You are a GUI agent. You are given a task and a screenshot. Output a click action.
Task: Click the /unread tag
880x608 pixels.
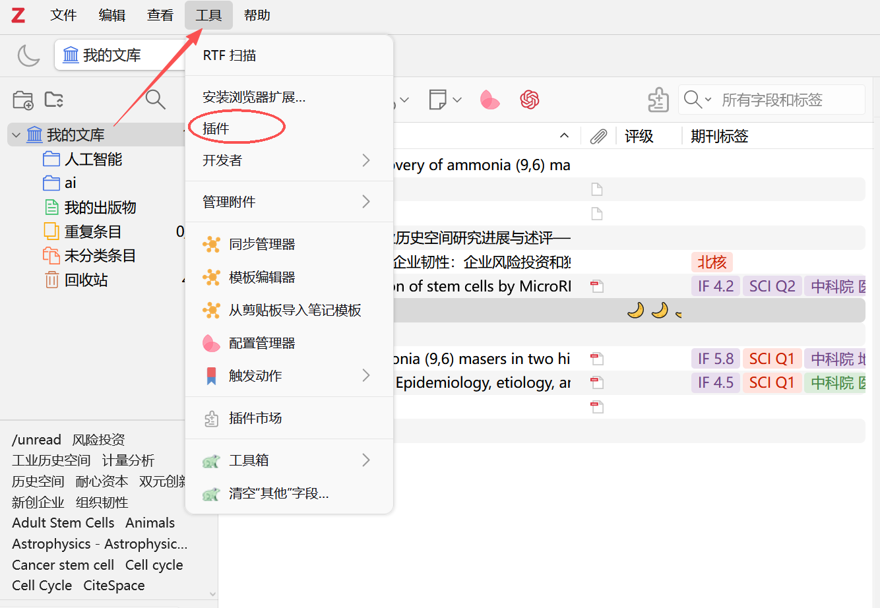(36, 440)
